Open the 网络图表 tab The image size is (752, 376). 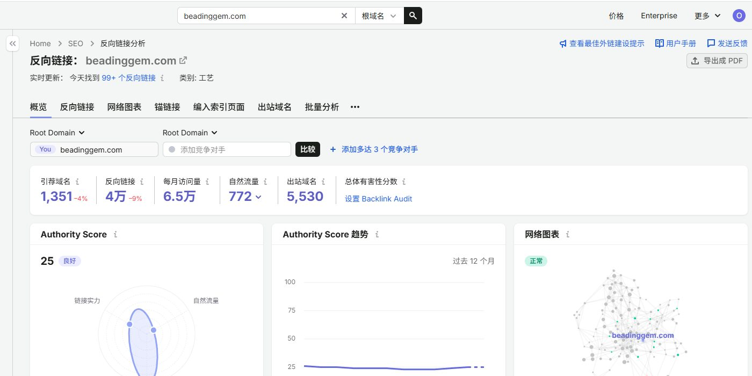coord(125,107)
